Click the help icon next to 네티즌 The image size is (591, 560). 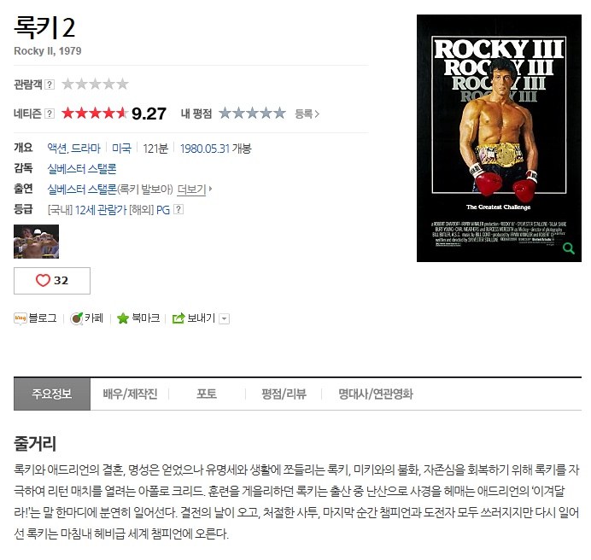pos(50,114)
